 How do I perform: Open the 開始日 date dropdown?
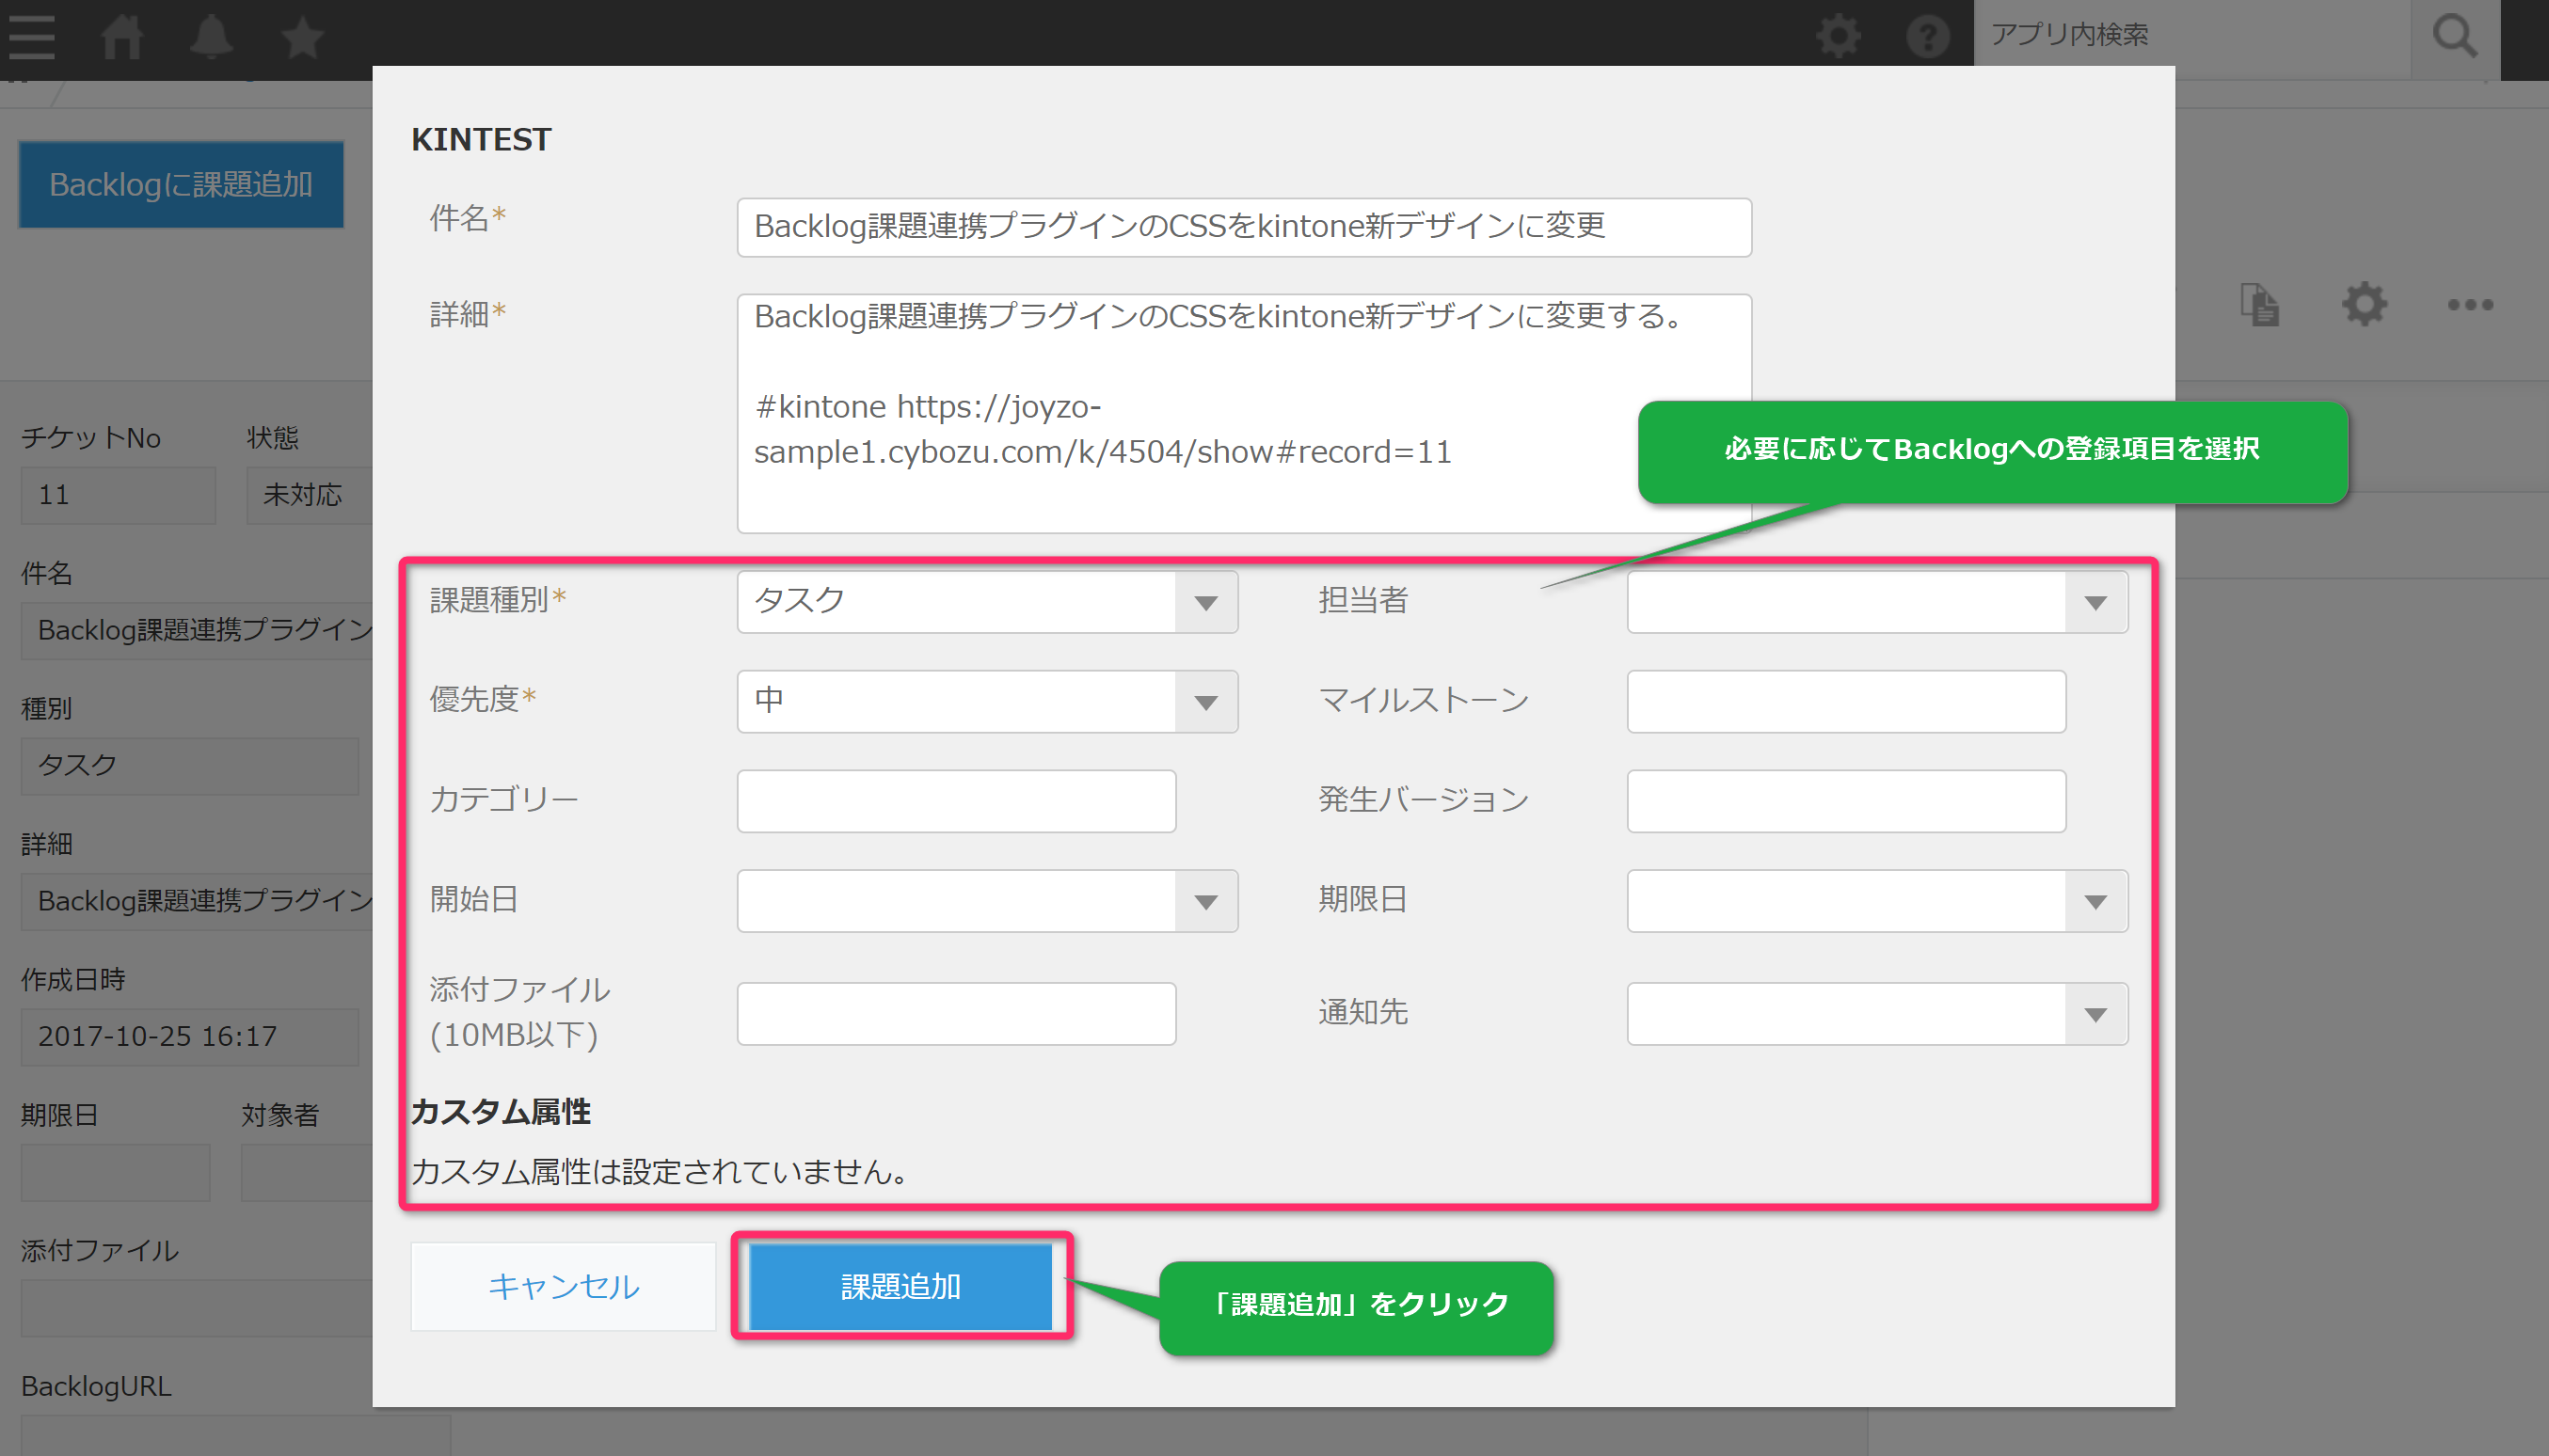(x=987, y=901)
